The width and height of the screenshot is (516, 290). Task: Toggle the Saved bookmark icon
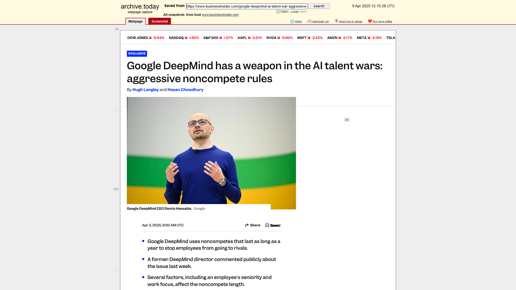[267, 226]
